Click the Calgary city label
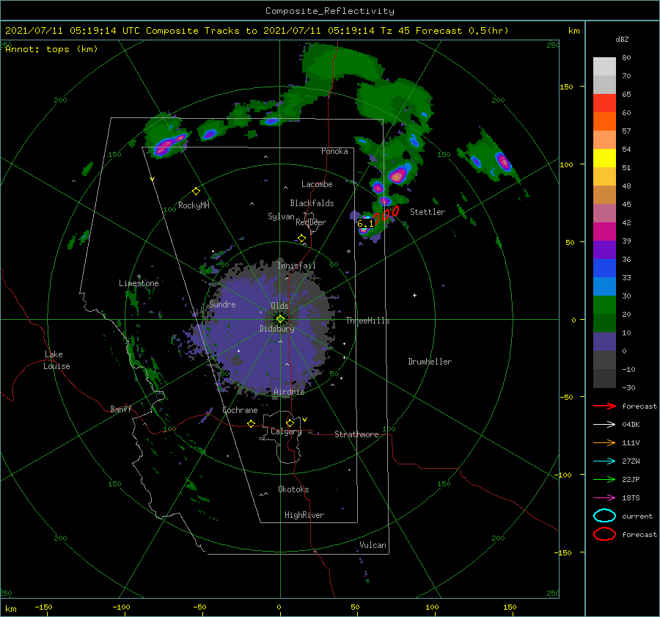Image resolution: width=660 pixels, height=617 pixels. 286,431
